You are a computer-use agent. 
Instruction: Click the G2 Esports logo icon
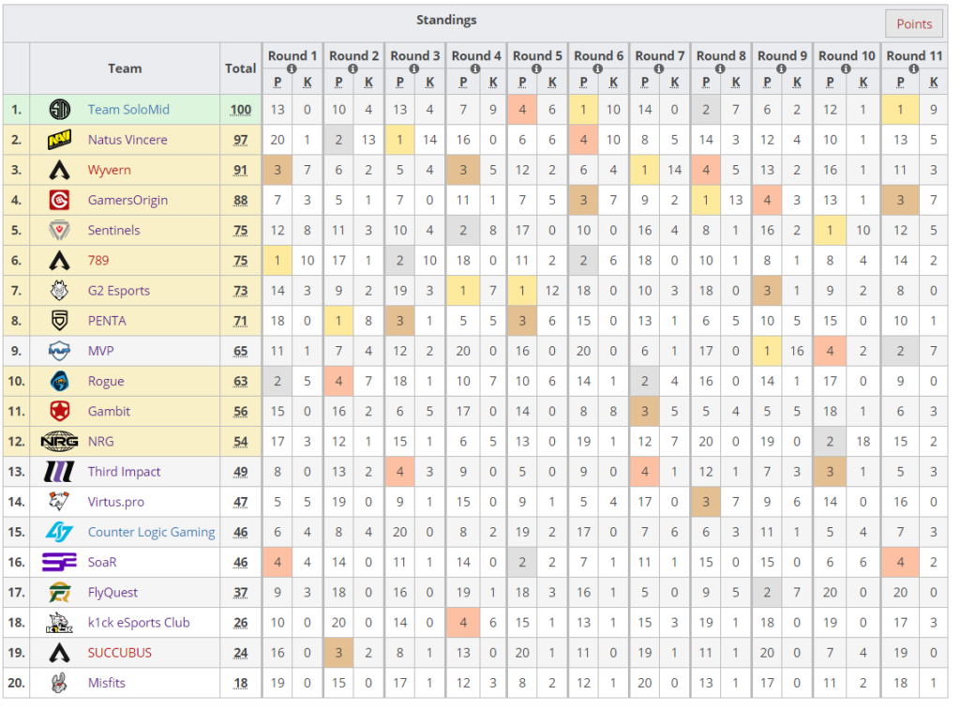pyautogui.click(x=59, y=291)
